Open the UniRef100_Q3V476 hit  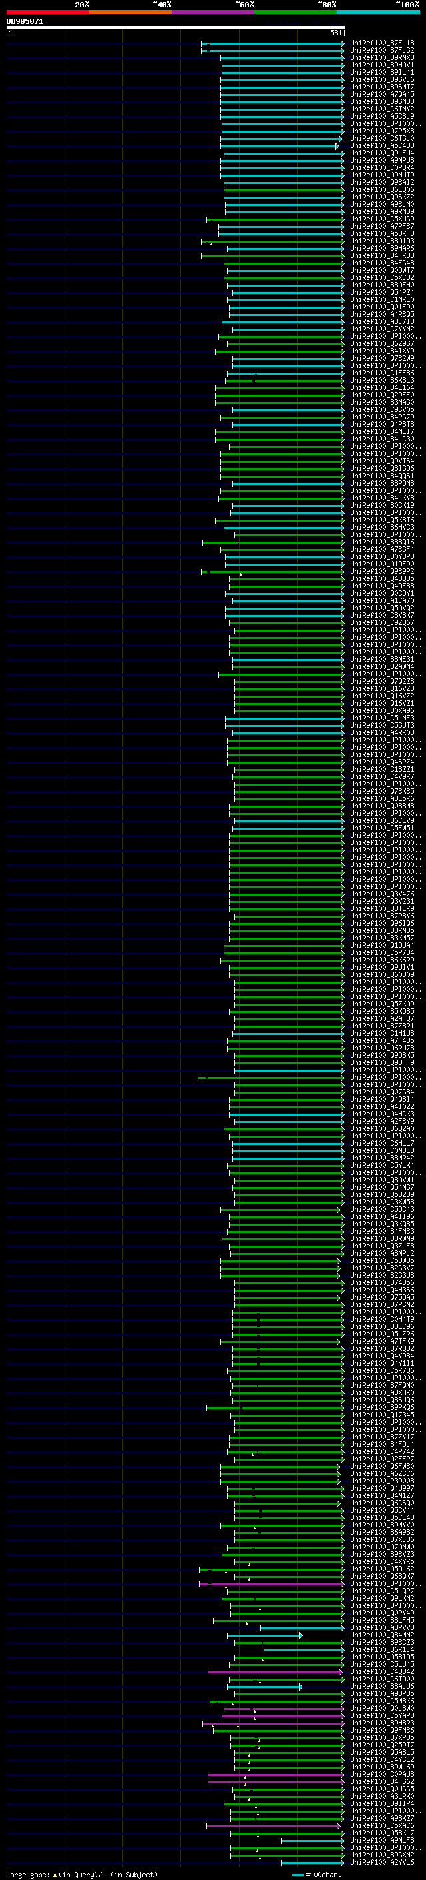pos(381,894)
